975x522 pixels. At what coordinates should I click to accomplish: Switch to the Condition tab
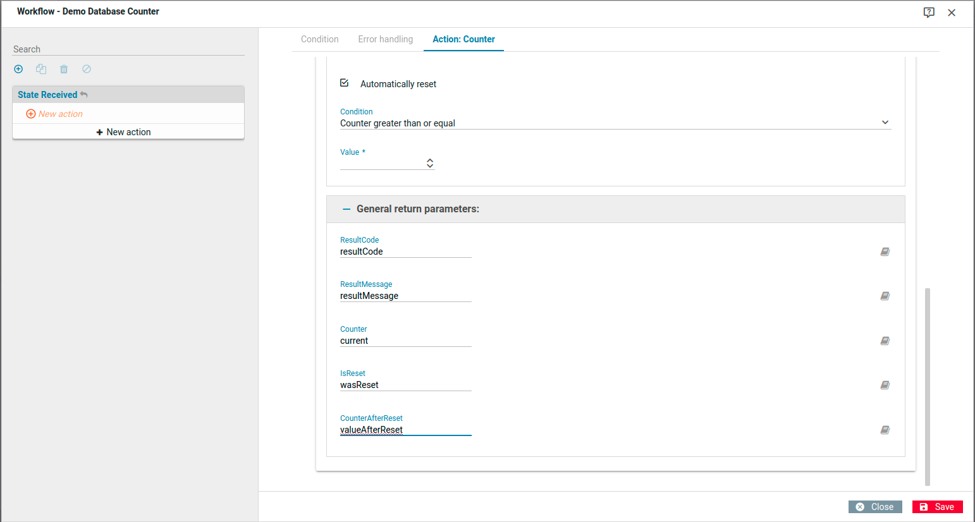click(x=319, y=39)
